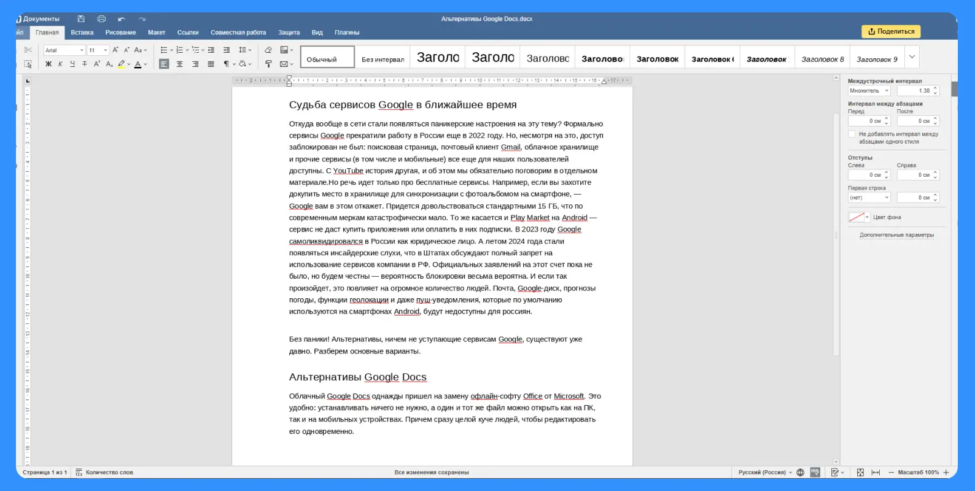Clear formatting with the eraser icon
The height and width of the screenshot is (491, 975).
(x=268, y=50)
